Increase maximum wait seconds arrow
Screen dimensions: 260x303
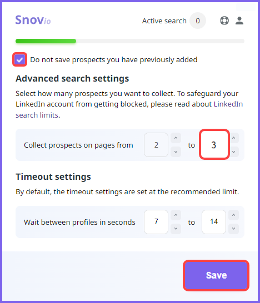point(233,215)
